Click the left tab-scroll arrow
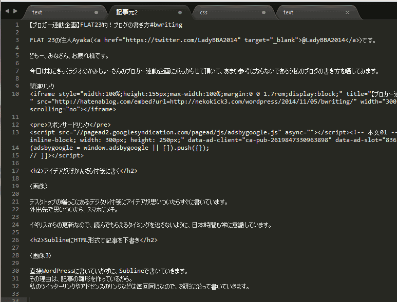397x302 pixels. [x=7, y=11]
